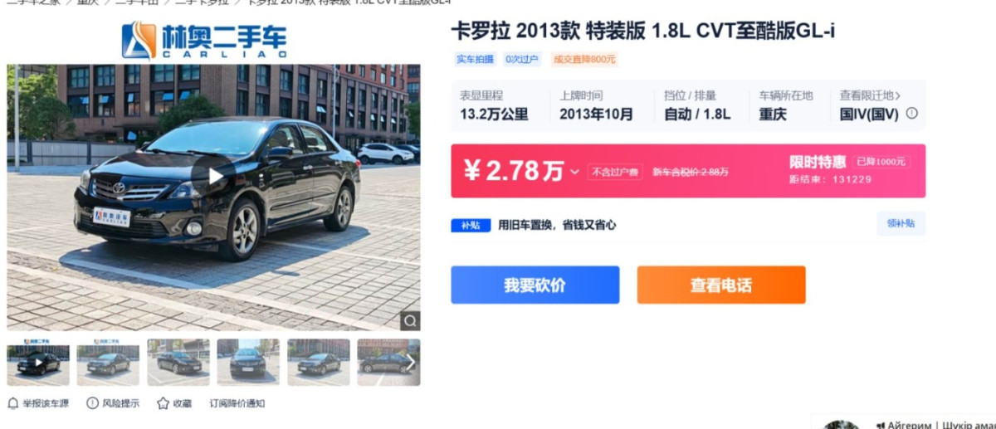Click the 实车拍摄 tag
The height and width of the screenshot is (429, 996).
[475, 59]
